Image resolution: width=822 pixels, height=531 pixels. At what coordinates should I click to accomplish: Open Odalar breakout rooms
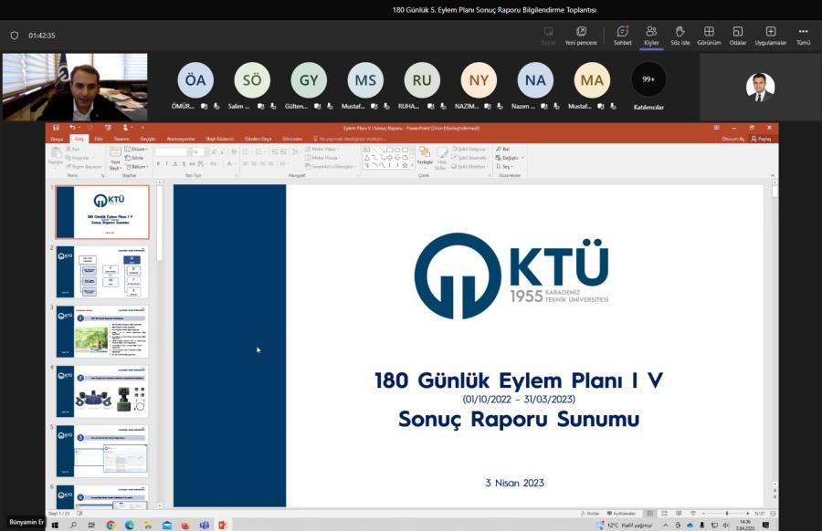point(737,35)
